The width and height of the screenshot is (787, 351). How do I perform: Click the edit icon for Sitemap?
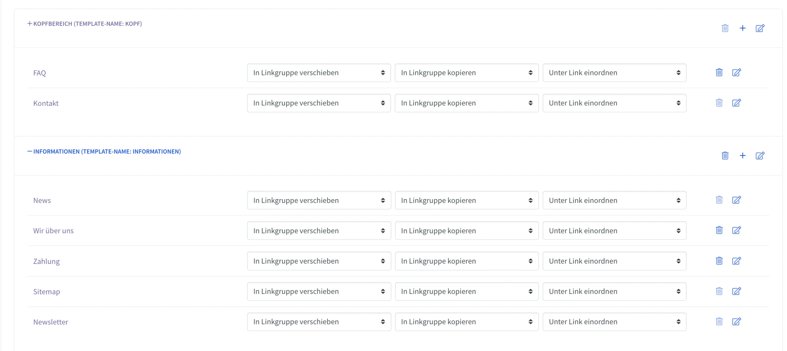[737, 291]
